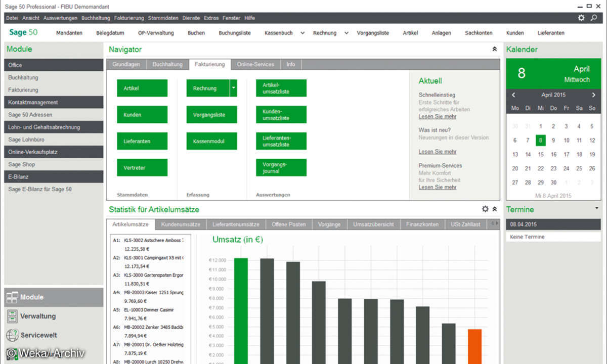Open the Datei menu
607x364 pixels.
point(12,18)
